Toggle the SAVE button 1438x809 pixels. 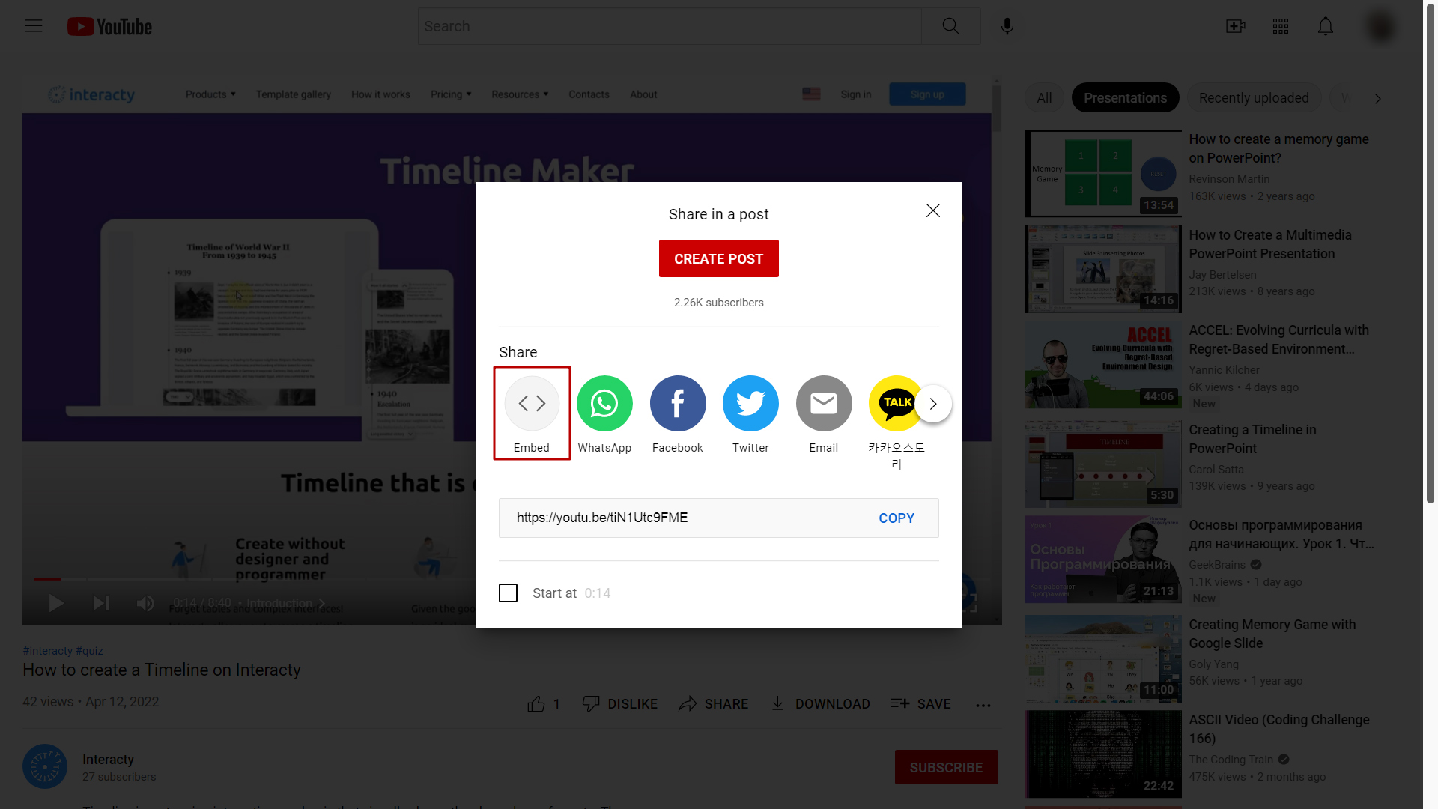(x=921, y=703)
